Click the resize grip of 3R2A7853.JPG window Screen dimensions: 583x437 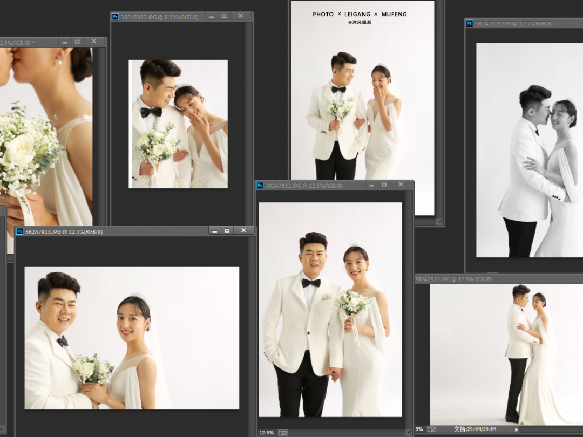(409, 433)
